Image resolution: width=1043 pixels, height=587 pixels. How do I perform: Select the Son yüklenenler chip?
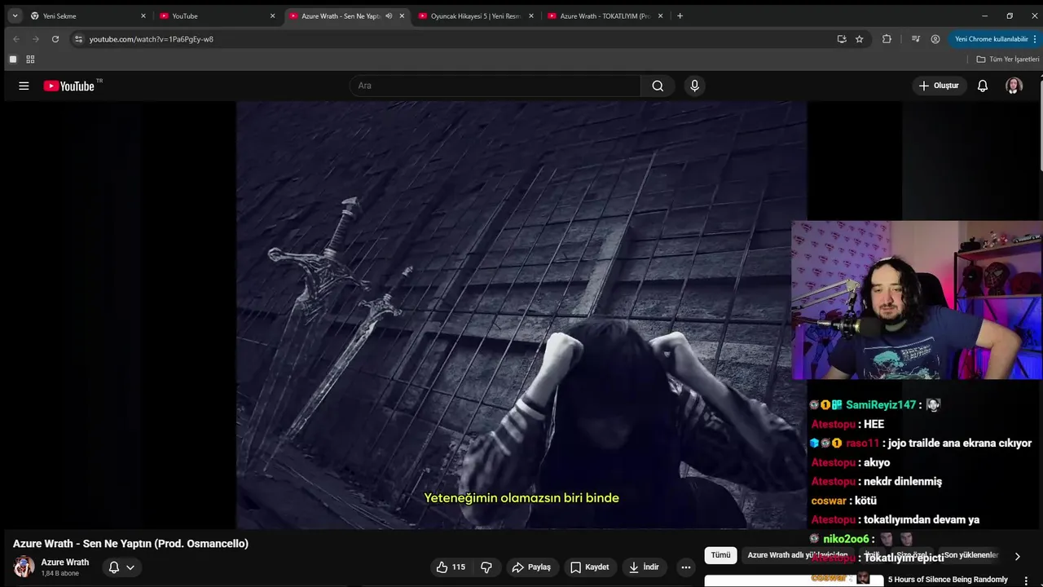(971, 555)
